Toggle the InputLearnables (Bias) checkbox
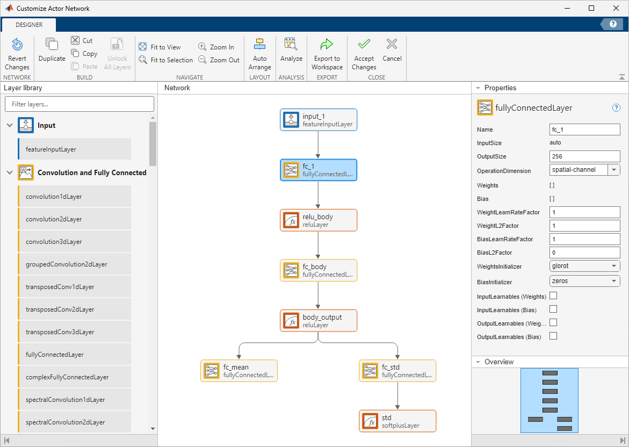 click(x=553, y=309)
